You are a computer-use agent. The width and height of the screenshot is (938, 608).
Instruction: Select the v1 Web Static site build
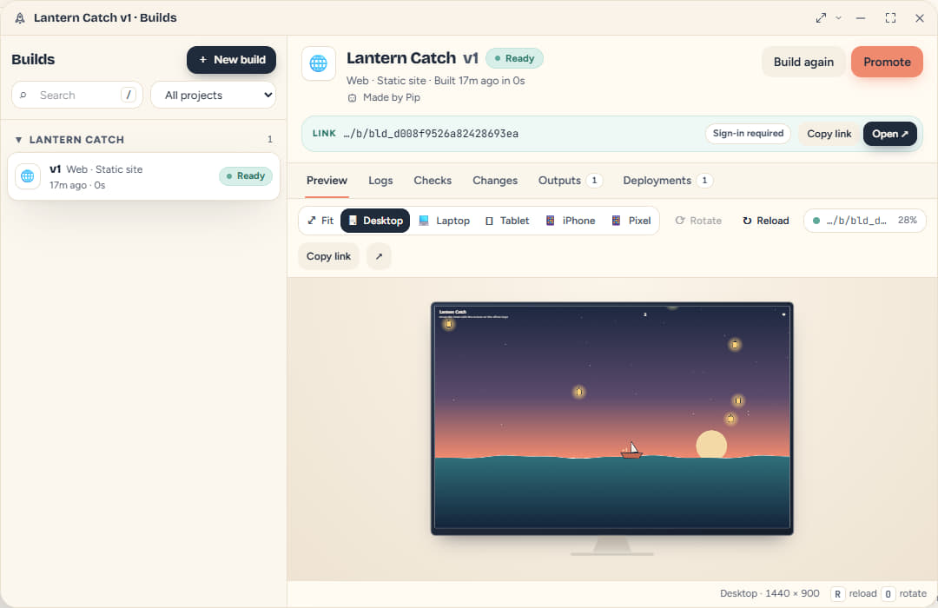143,176
